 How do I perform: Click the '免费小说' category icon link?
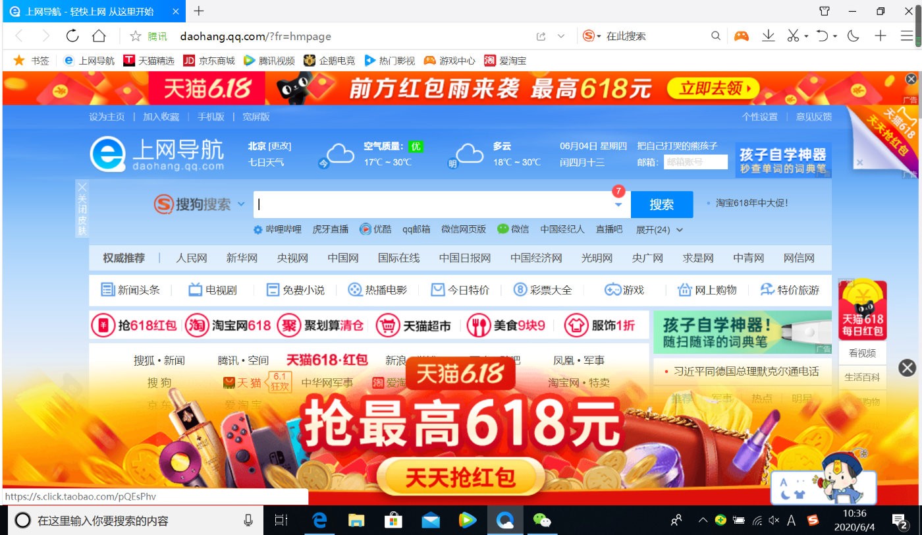coord(296,290)
